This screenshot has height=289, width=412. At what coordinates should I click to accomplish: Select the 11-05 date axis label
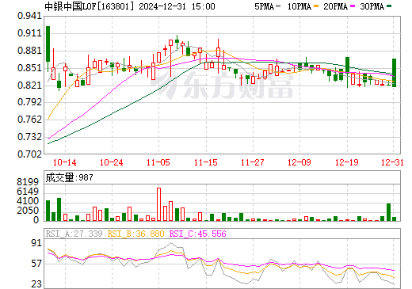[x=158, y=162]
